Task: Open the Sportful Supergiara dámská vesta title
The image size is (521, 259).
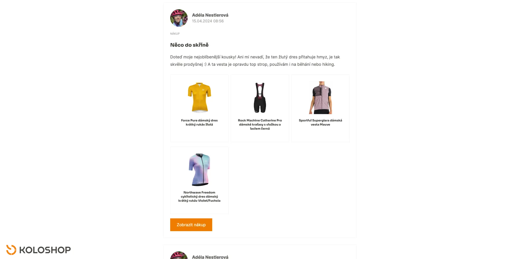Action: click(320, 122)
